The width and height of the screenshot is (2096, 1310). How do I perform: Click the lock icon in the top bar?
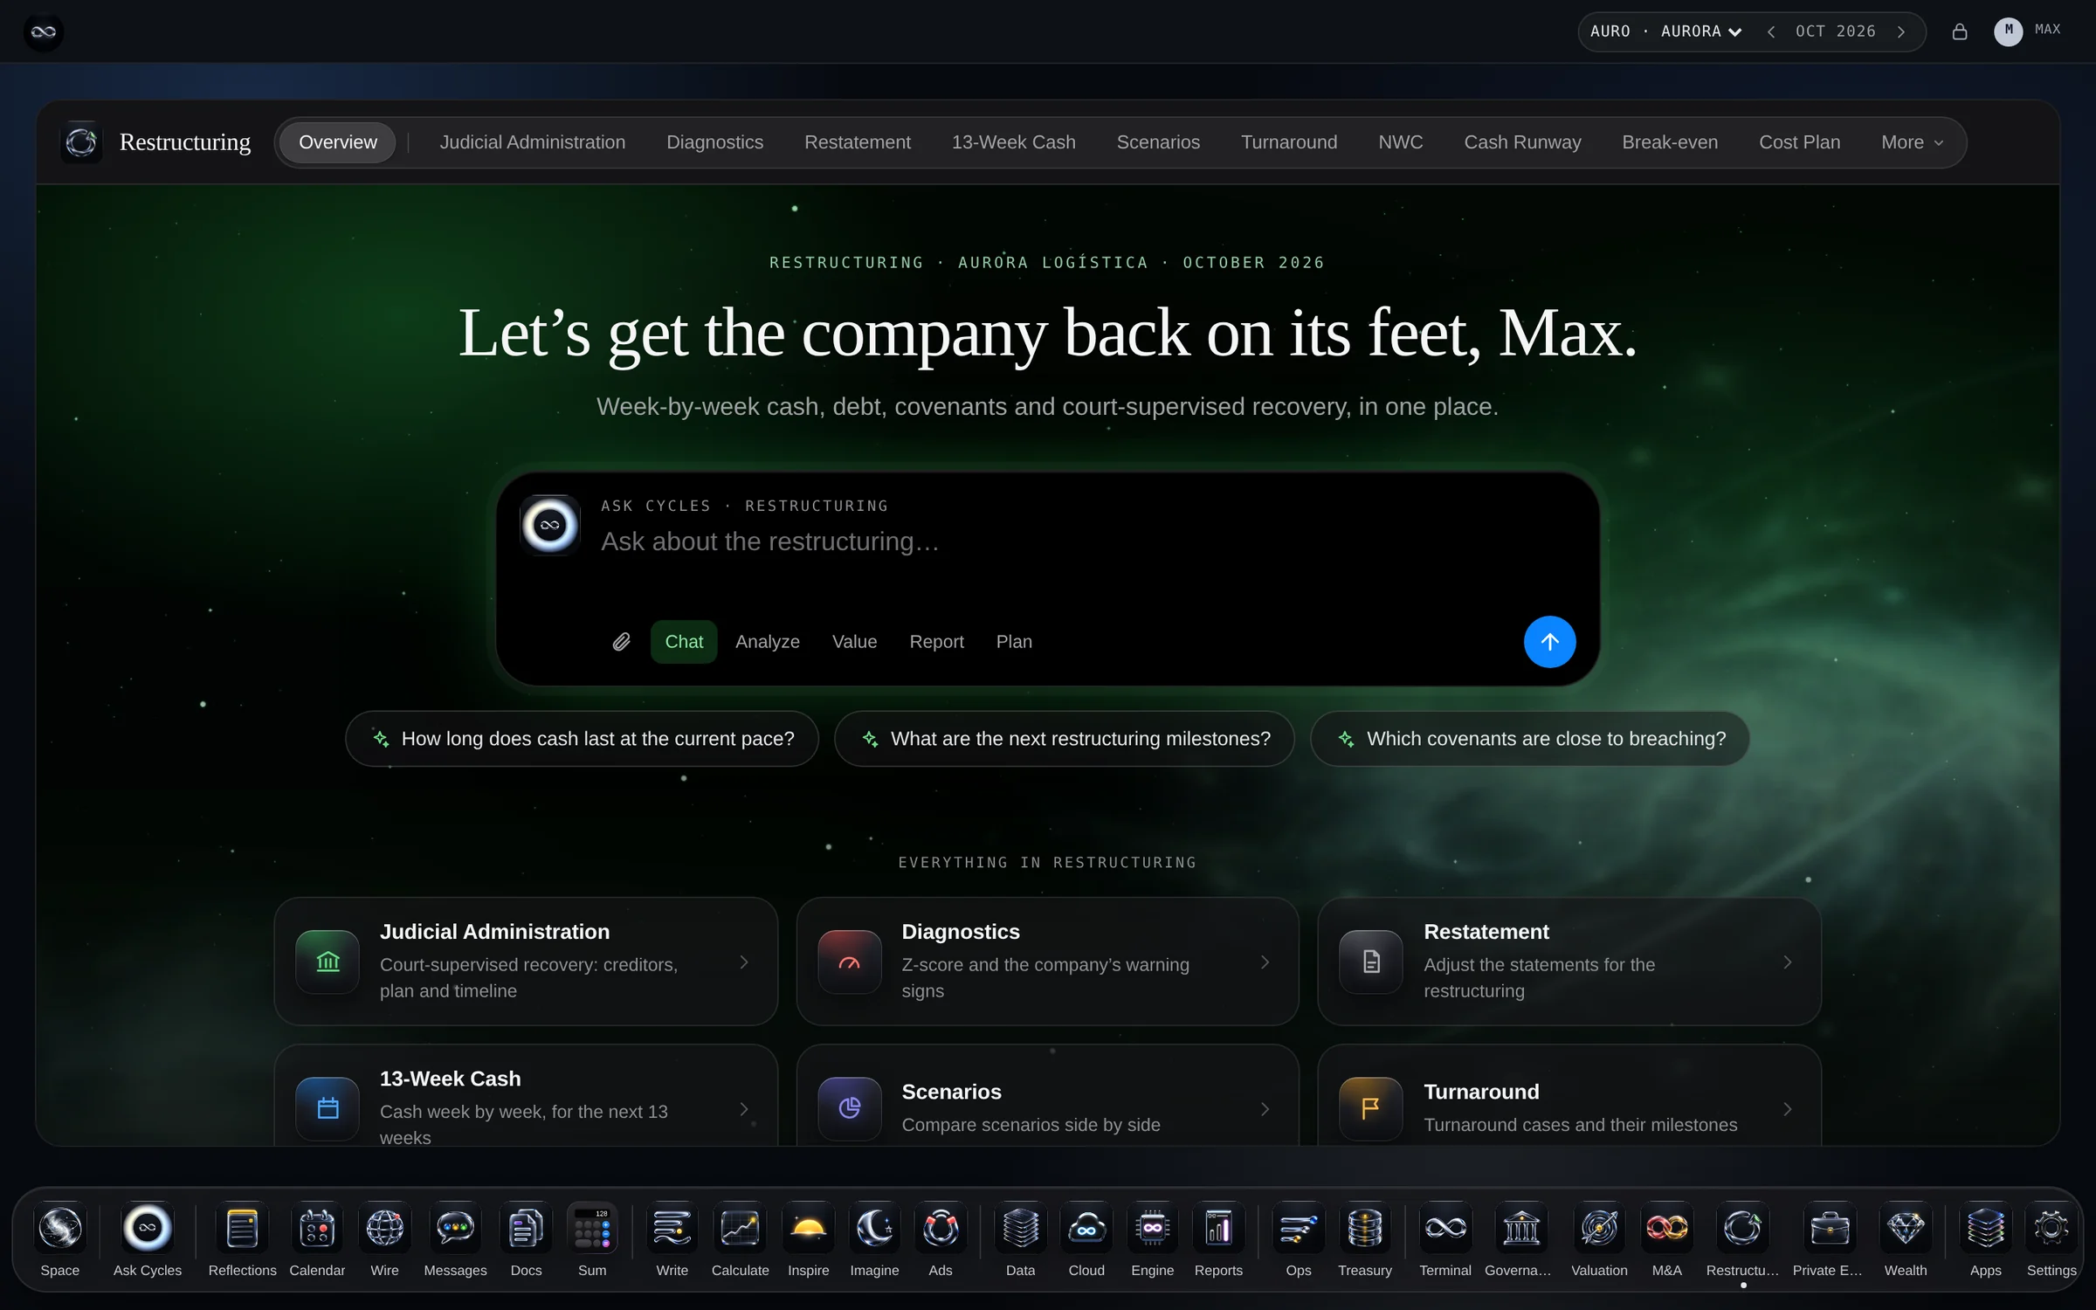[x=1960, y=31]
